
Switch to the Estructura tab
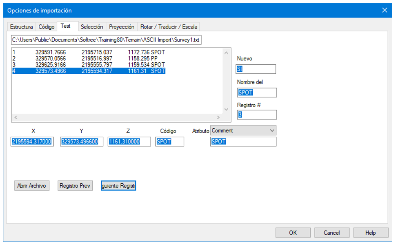coord(21,27)
